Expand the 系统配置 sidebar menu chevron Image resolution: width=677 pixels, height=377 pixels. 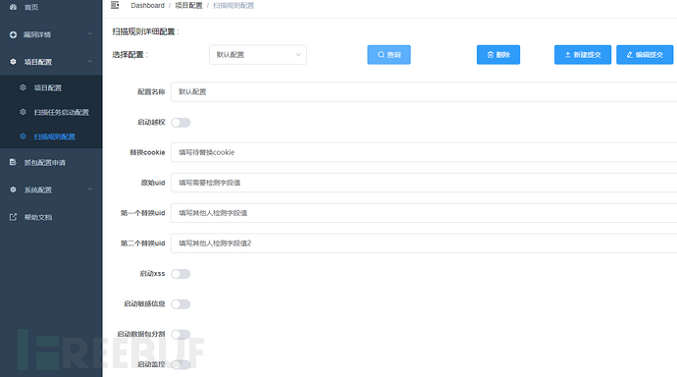point(90,189)
